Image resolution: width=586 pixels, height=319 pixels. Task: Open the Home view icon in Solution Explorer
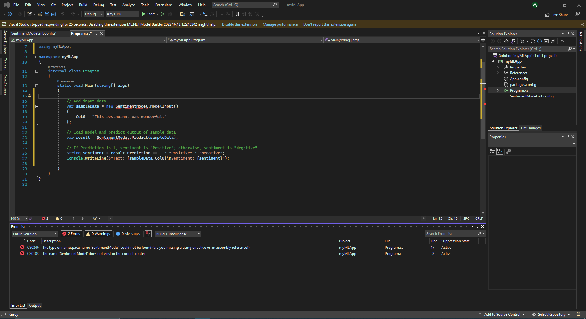click(506, 41)
